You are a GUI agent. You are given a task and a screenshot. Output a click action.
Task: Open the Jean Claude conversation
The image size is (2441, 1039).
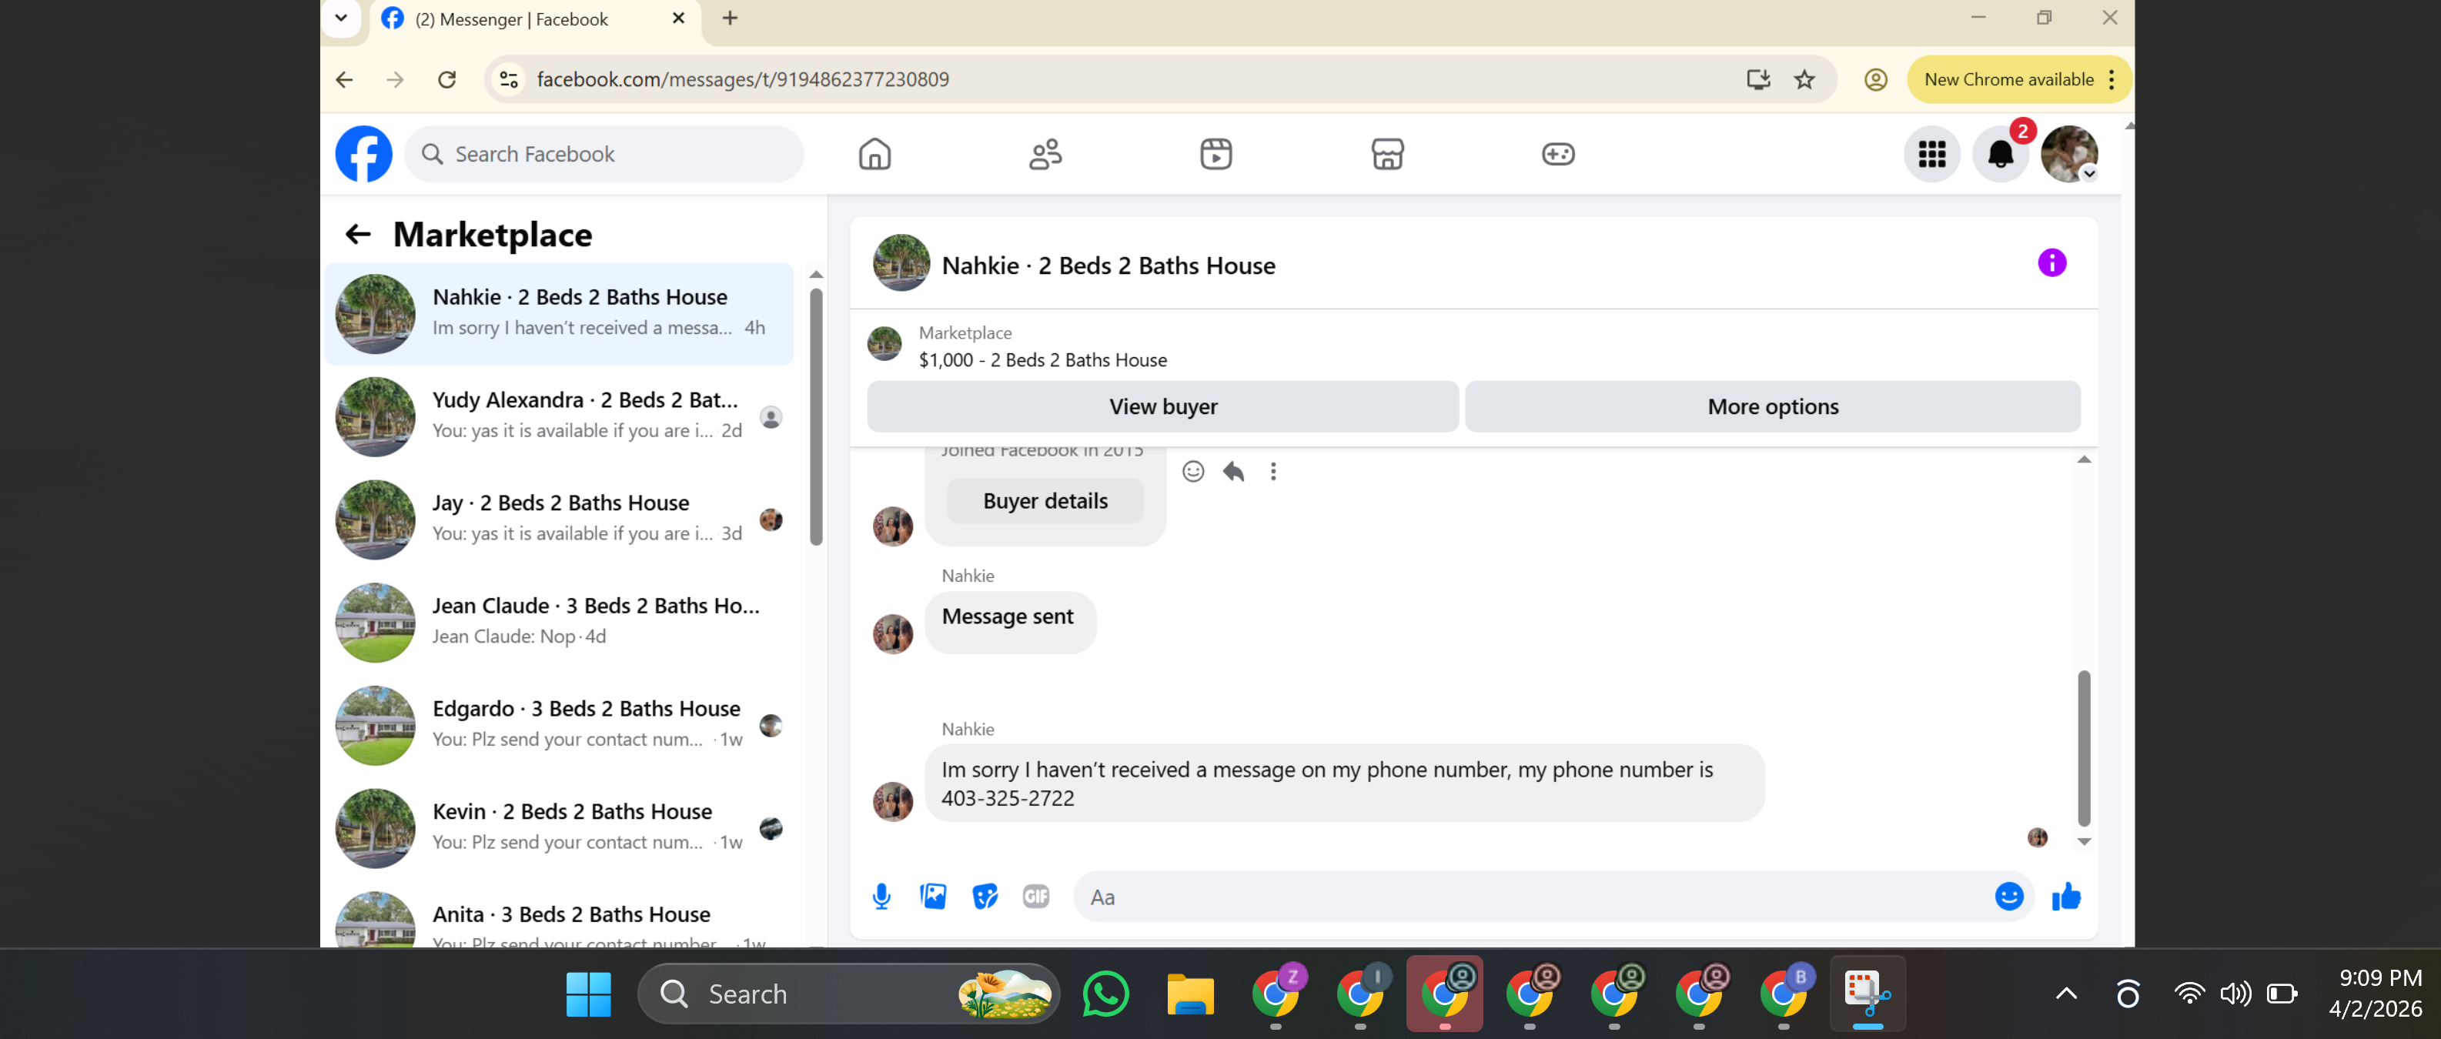click(x=559, y=623)
